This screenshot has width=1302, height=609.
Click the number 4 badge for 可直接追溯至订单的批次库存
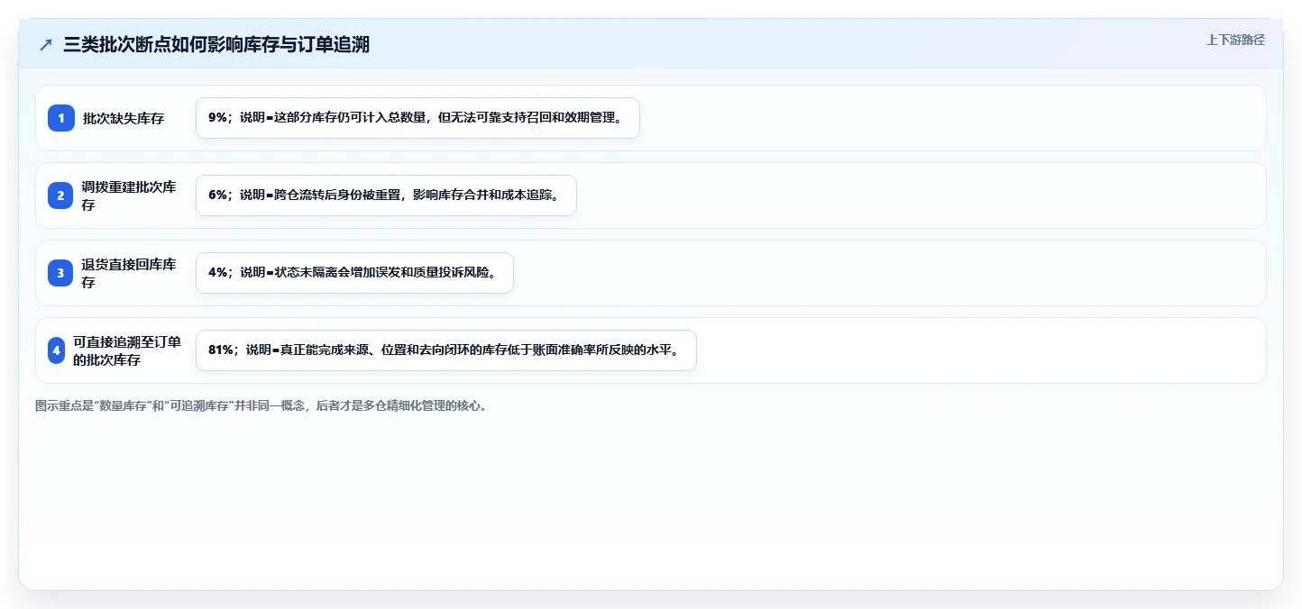[x=57, y=350]
